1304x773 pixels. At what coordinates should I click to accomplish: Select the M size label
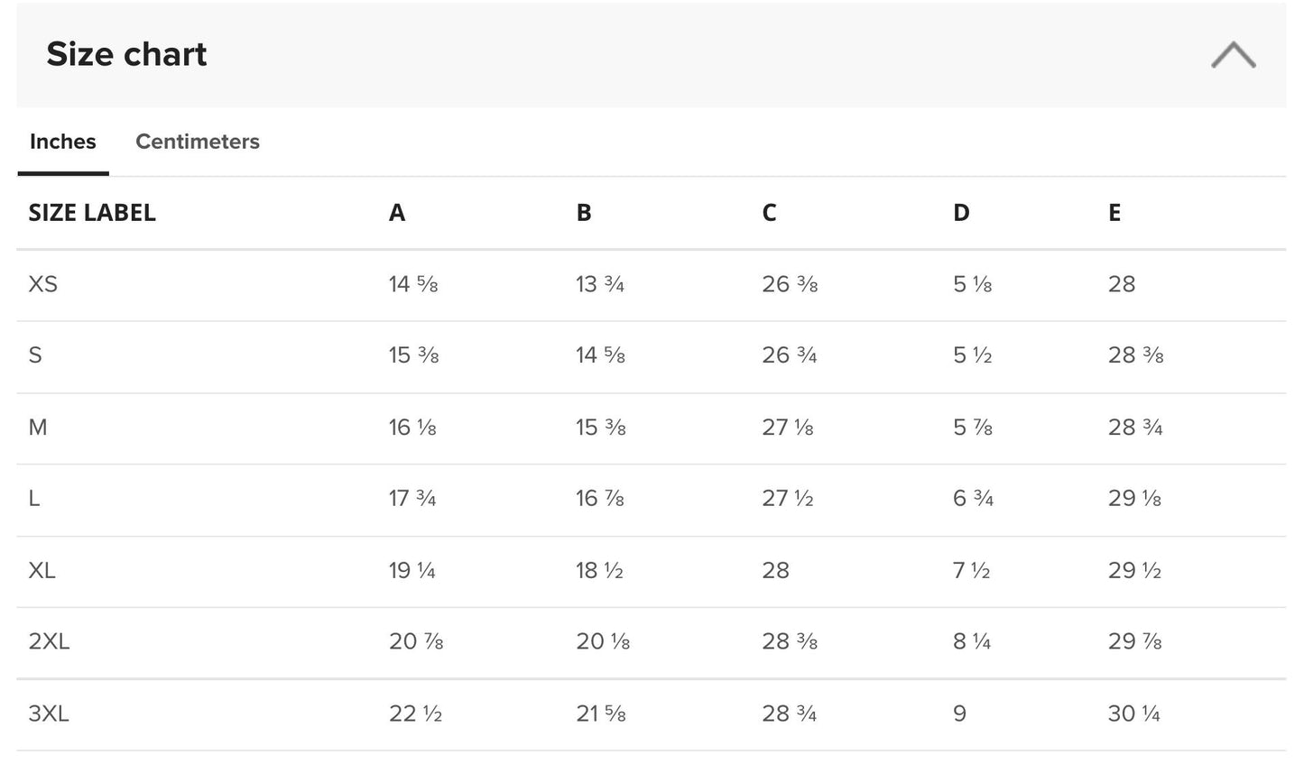pos(38,427)
